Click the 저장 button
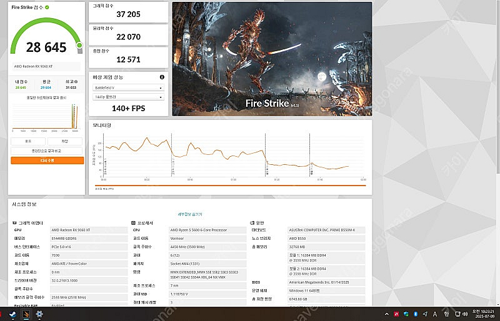Image resolution: width=500 pixels, height=321 pixels. [65, 142]
